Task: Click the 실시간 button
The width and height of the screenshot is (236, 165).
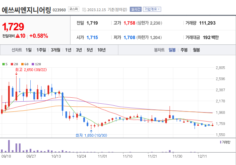Action: 136,9
